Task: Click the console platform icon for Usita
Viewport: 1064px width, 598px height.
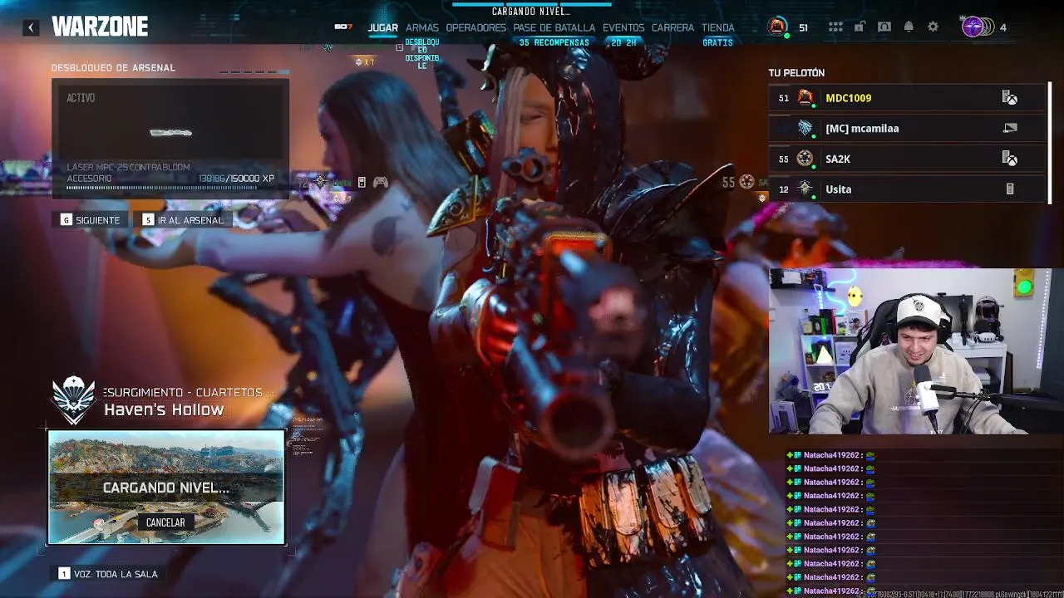Action: point(1010,189)
